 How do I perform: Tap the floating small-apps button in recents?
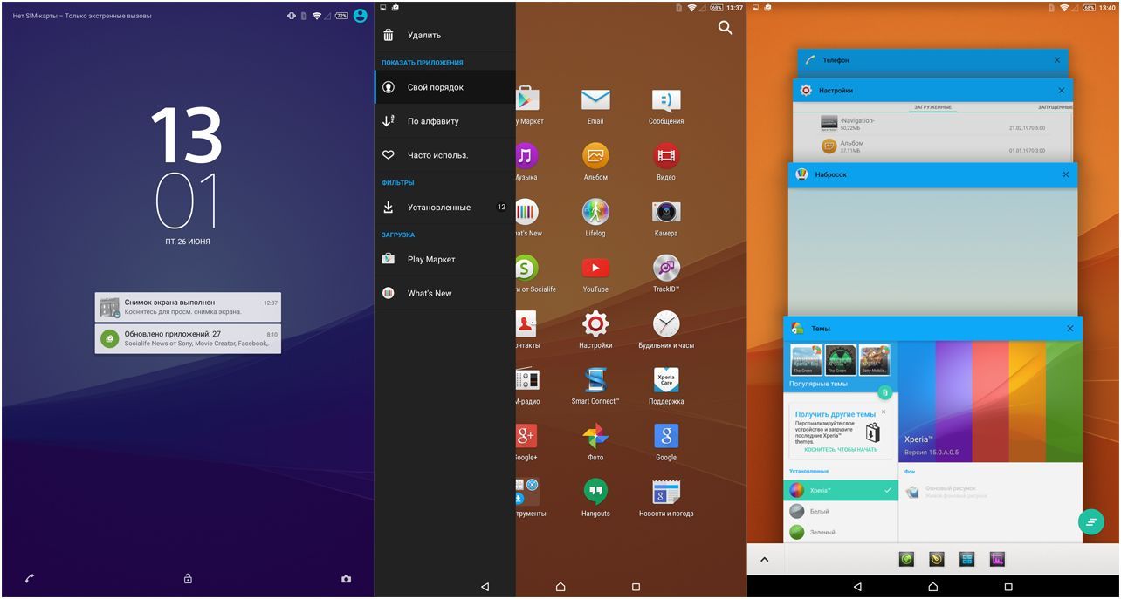coord(1090,521)
